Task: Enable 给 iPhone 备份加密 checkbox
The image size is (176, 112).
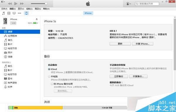Action: click(52, 84)
